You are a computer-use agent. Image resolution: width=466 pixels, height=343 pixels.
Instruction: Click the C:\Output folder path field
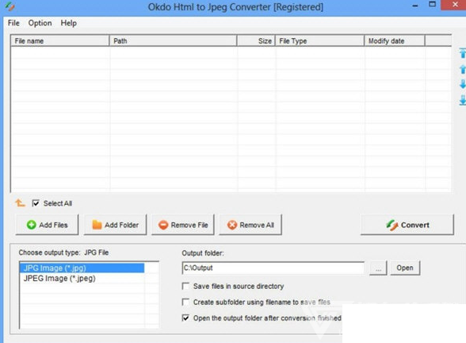pos(273,268)
